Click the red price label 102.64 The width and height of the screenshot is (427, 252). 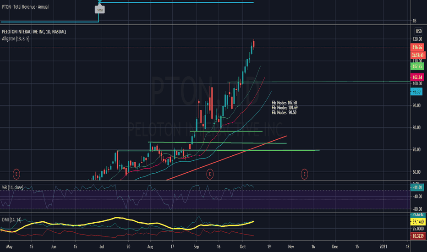click(417, 77)
